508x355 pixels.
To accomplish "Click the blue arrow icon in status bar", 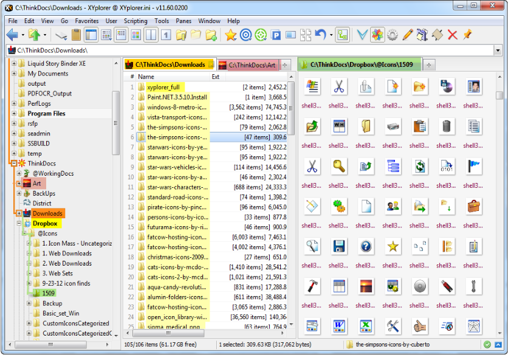I will click(x=498, y=345).
